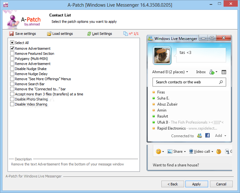This screenshot has width=240, height=193.
Task: Click Save settings label
Action: click(x=25, y=34)
